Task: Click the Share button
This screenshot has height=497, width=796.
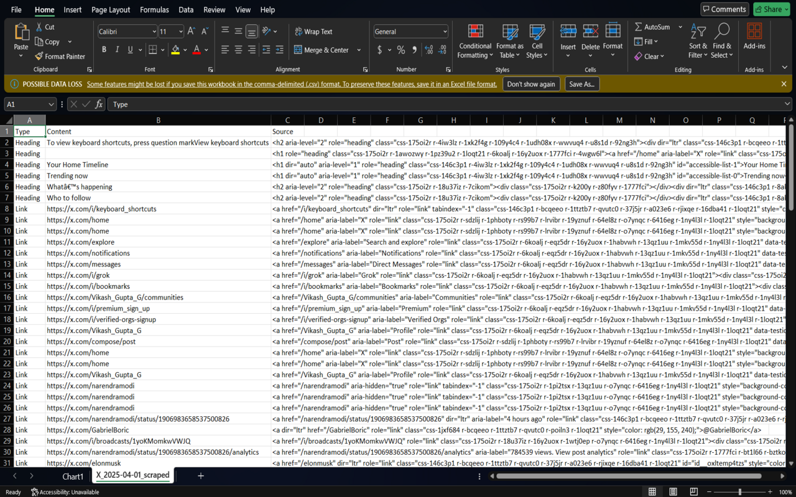Action: click(x=771, y=9)
